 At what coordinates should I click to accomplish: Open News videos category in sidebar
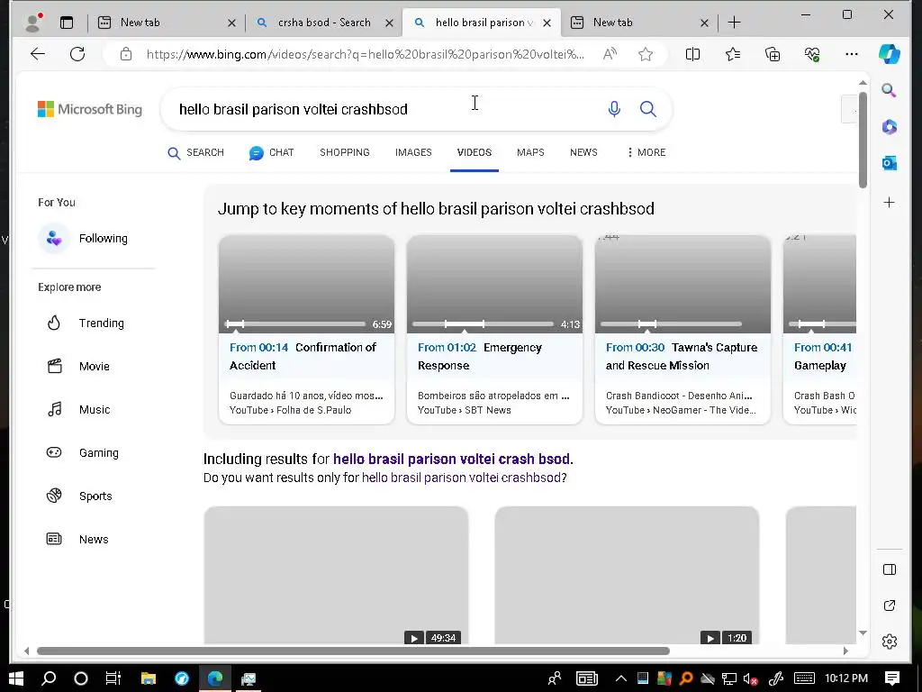77,539
